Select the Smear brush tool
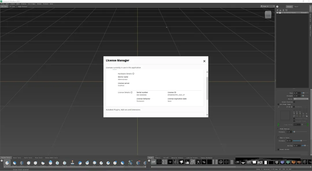The height and width of the screenshot is (171, 312). point(108,163)
